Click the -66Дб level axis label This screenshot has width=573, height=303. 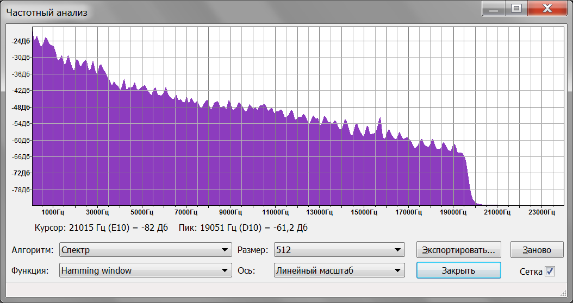[x=21, y=156]
